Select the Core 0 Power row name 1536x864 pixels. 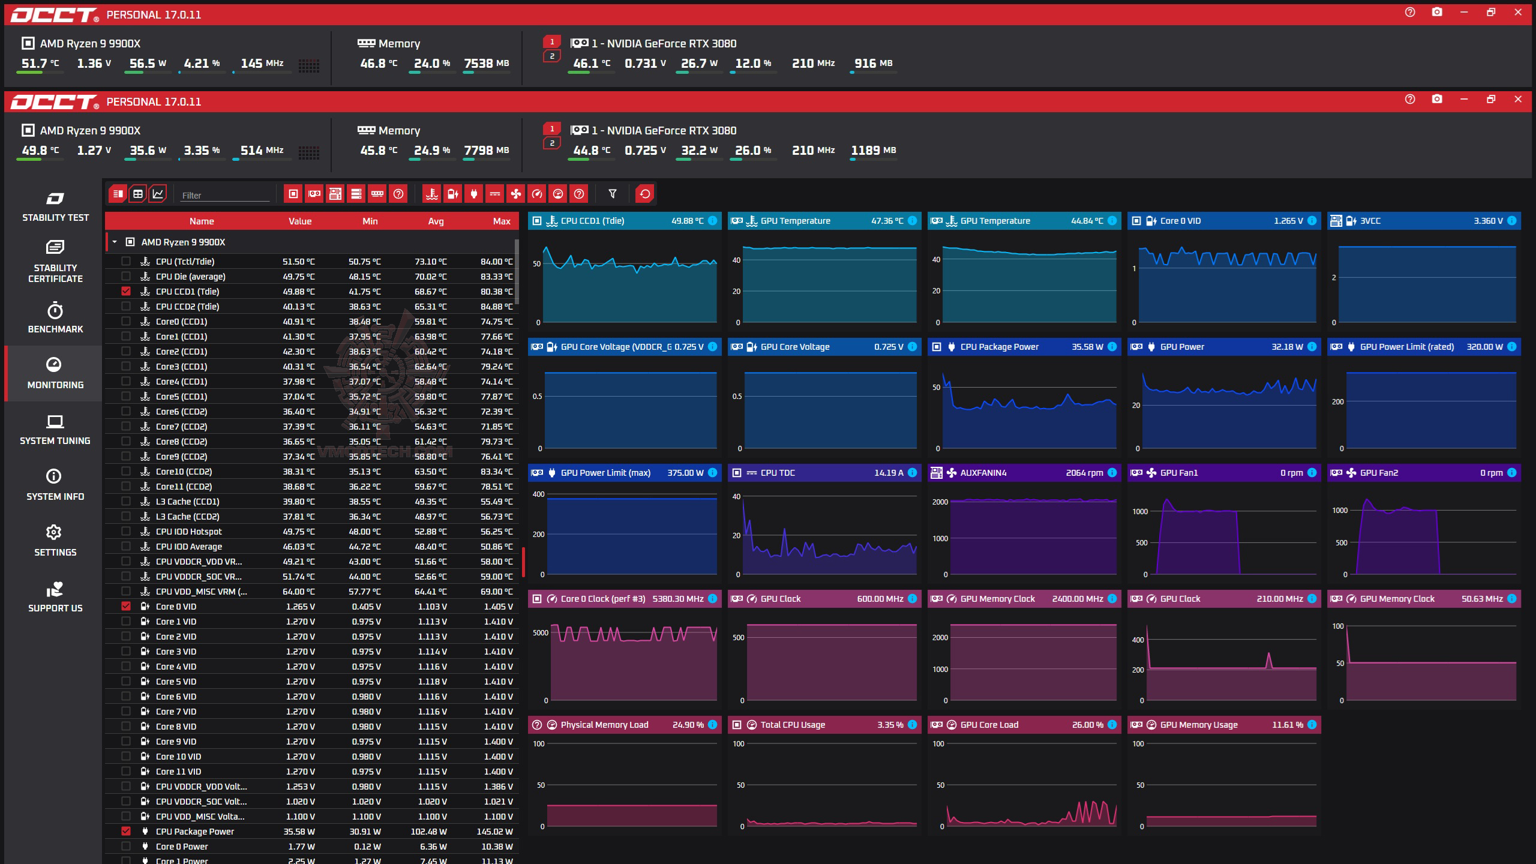tap(182, 847)
